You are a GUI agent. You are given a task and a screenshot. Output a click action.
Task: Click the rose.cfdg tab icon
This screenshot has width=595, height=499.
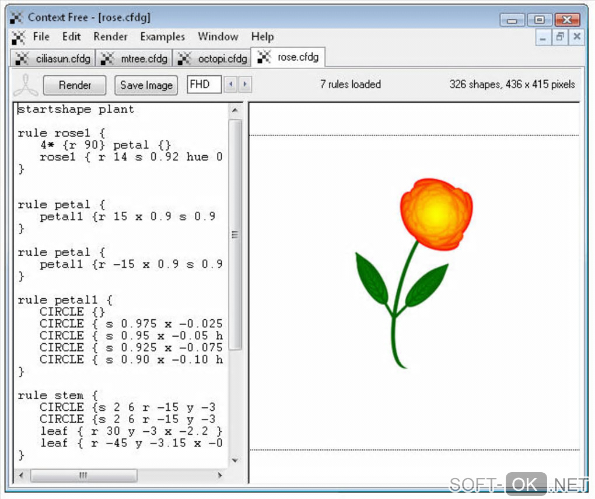(x=264, y=57)
